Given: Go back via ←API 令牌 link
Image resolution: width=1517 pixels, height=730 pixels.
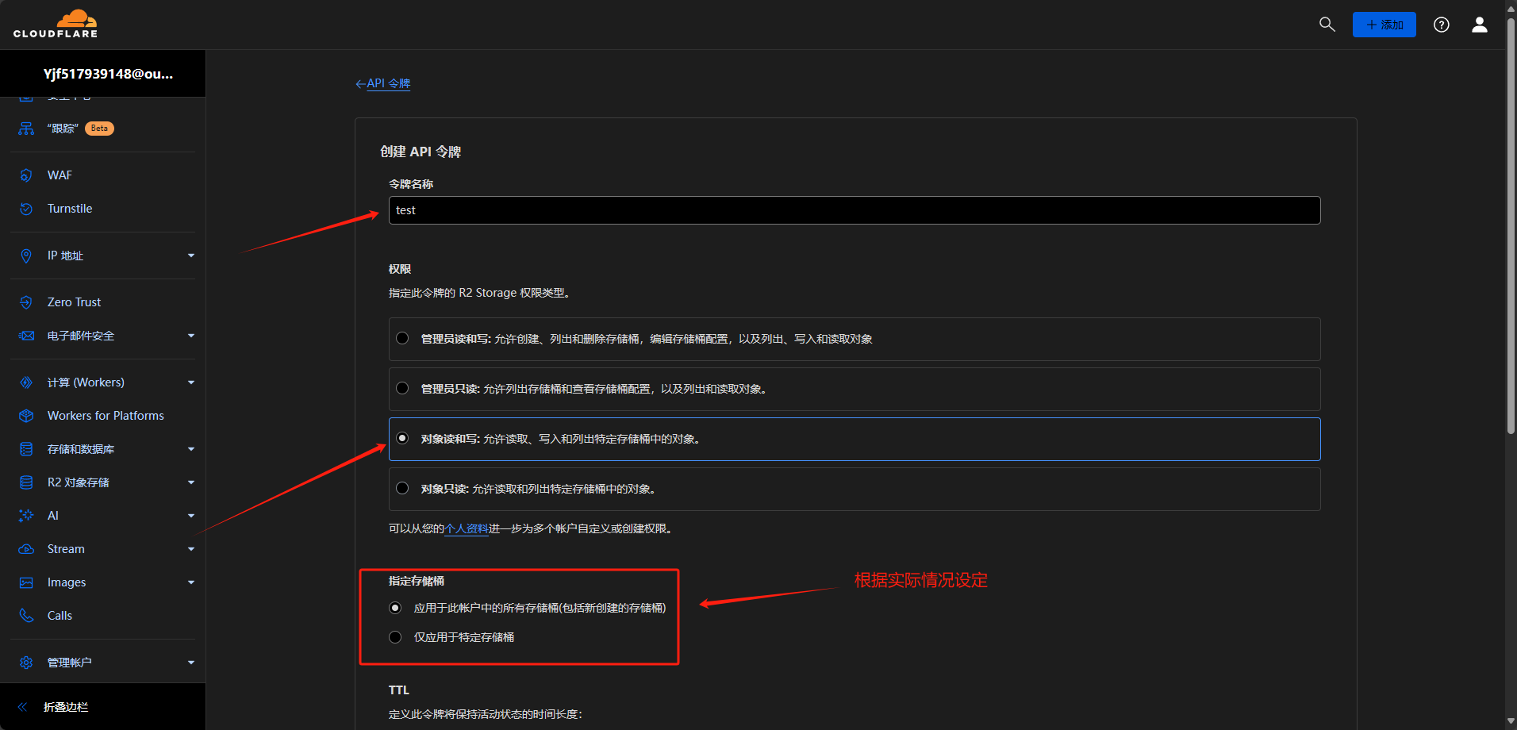Looking at the screenshot, I should click(x=382, y=83).
